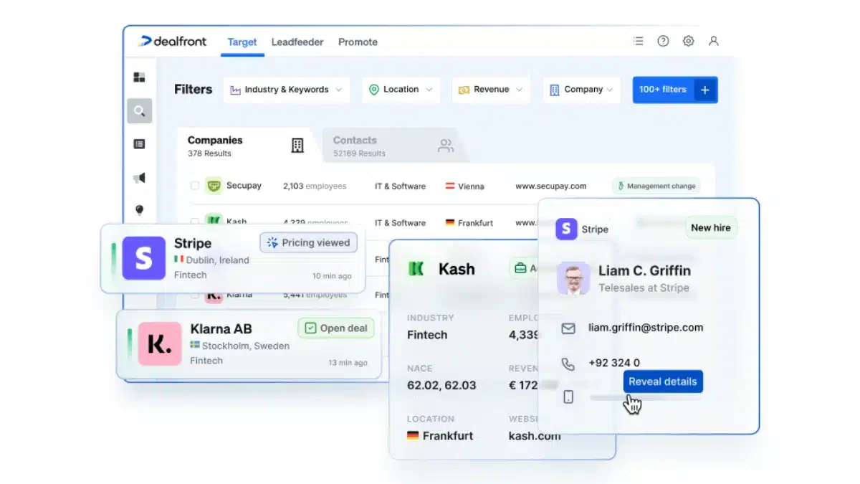Open the settings gear icon
Image resolution: width=860 pixels, height=484 pixels.
[x=688, y=41]
